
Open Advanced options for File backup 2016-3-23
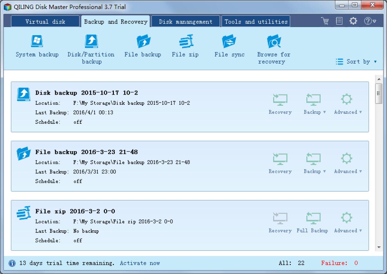(x=347, y=162)
